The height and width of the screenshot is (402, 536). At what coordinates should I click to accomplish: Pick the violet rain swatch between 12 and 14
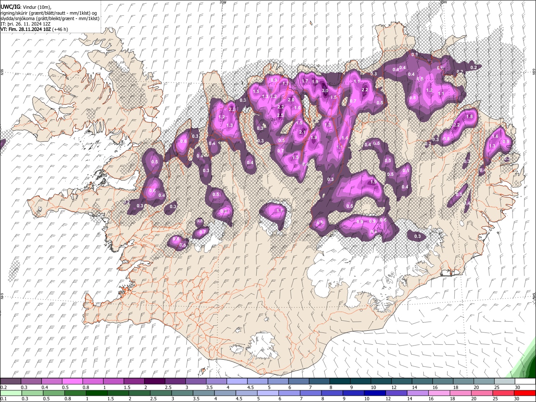tap(396, 393)
